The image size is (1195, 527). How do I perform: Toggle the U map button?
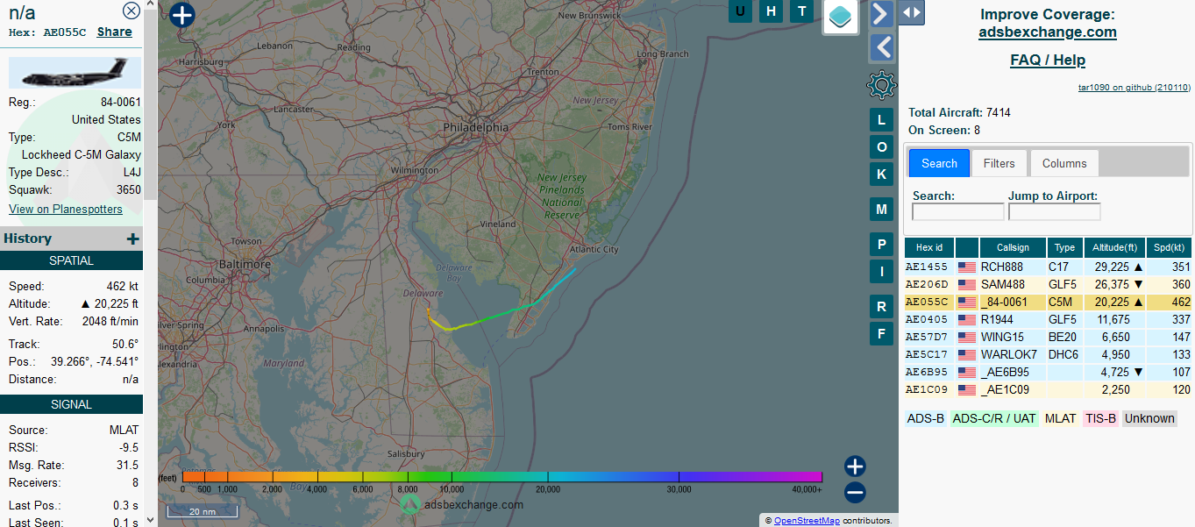coord(741,11)
